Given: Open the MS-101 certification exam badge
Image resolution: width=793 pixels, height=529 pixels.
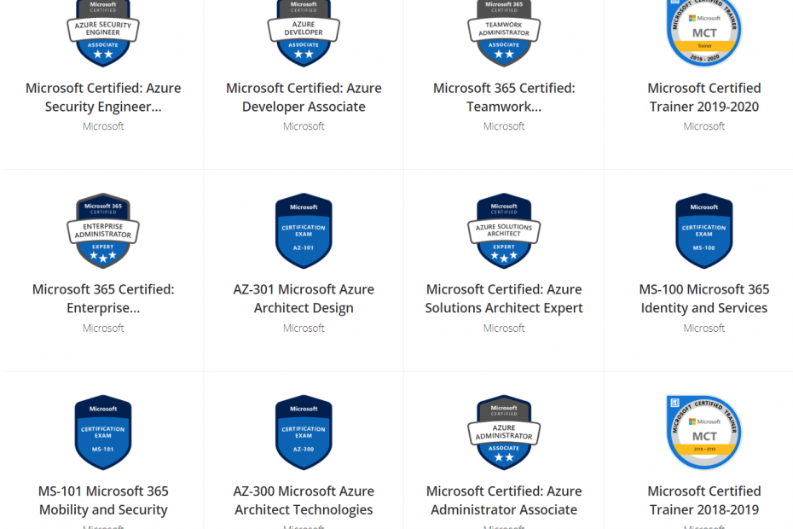Looking at the screenshot, I should [x=103, y=433].
